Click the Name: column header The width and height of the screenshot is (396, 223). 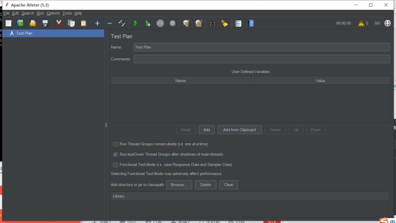(181, 81)
